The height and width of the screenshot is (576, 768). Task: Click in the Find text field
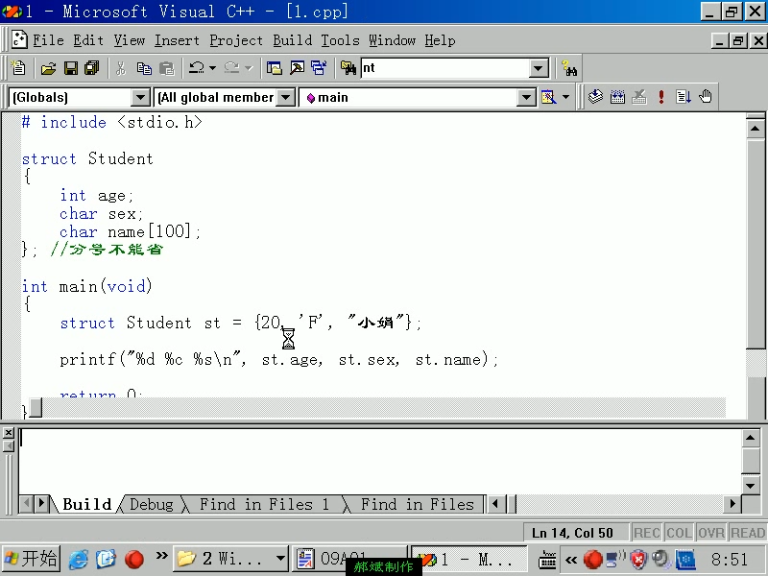445,68
